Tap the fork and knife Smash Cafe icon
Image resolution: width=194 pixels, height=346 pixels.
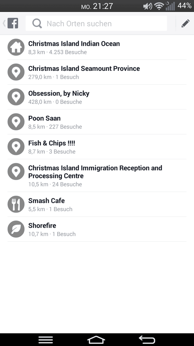click(x=16, y=204)
